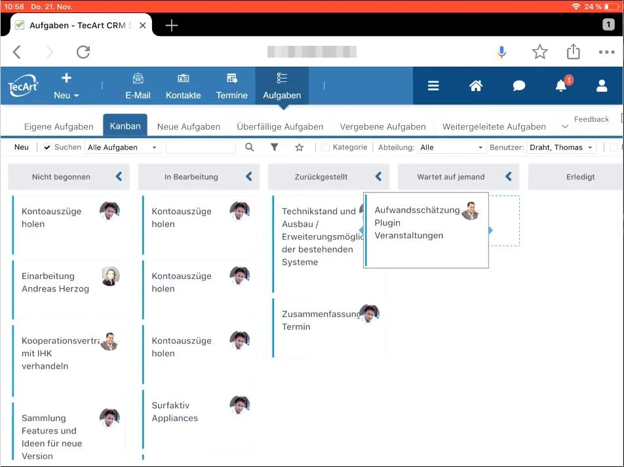Image resolution: width=624 pixels, height=467 pixels.
Task: Switch to Neue Aufgaben tab
Action: (x=189, y=126)
